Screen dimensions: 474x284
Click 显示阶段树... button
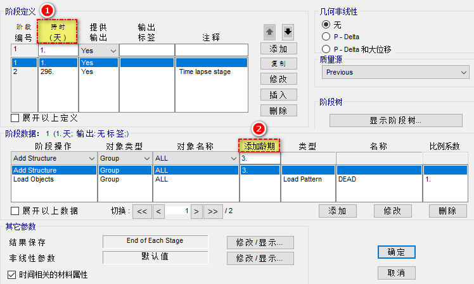395,120
